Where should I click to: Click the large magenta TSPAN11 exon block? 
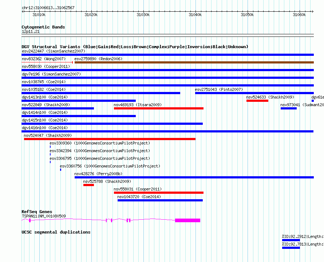[187, 220]
